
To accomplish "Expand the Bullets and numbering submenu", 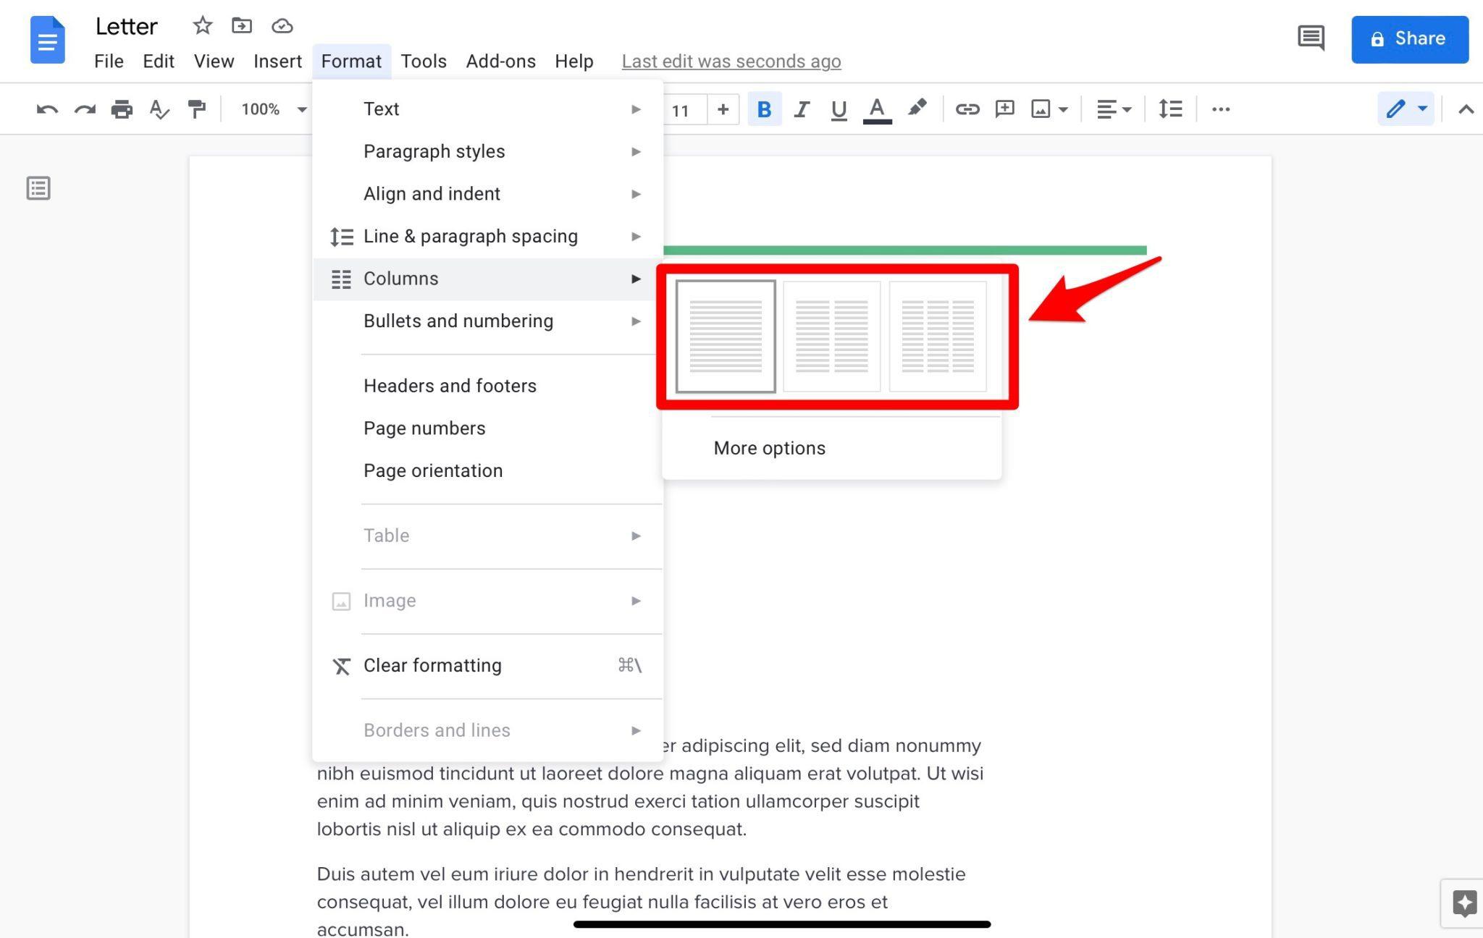I will coord(458,321).
